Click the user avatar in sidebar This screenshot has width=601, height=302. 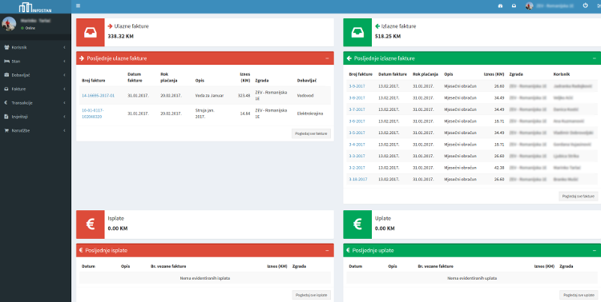(9, 24)
